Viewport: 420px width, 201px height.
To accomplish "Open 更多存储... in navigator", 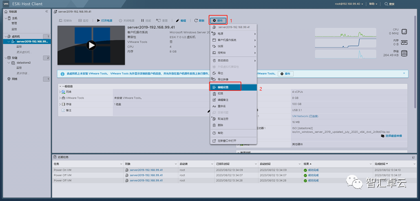I will click(x=22, y=73).
